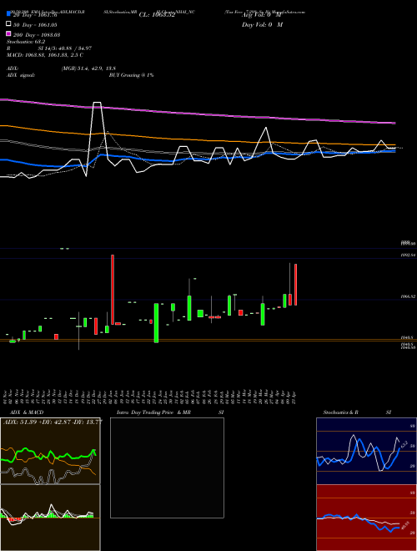
Task: Open the MACD histogram panel
Action: (50, 518)
